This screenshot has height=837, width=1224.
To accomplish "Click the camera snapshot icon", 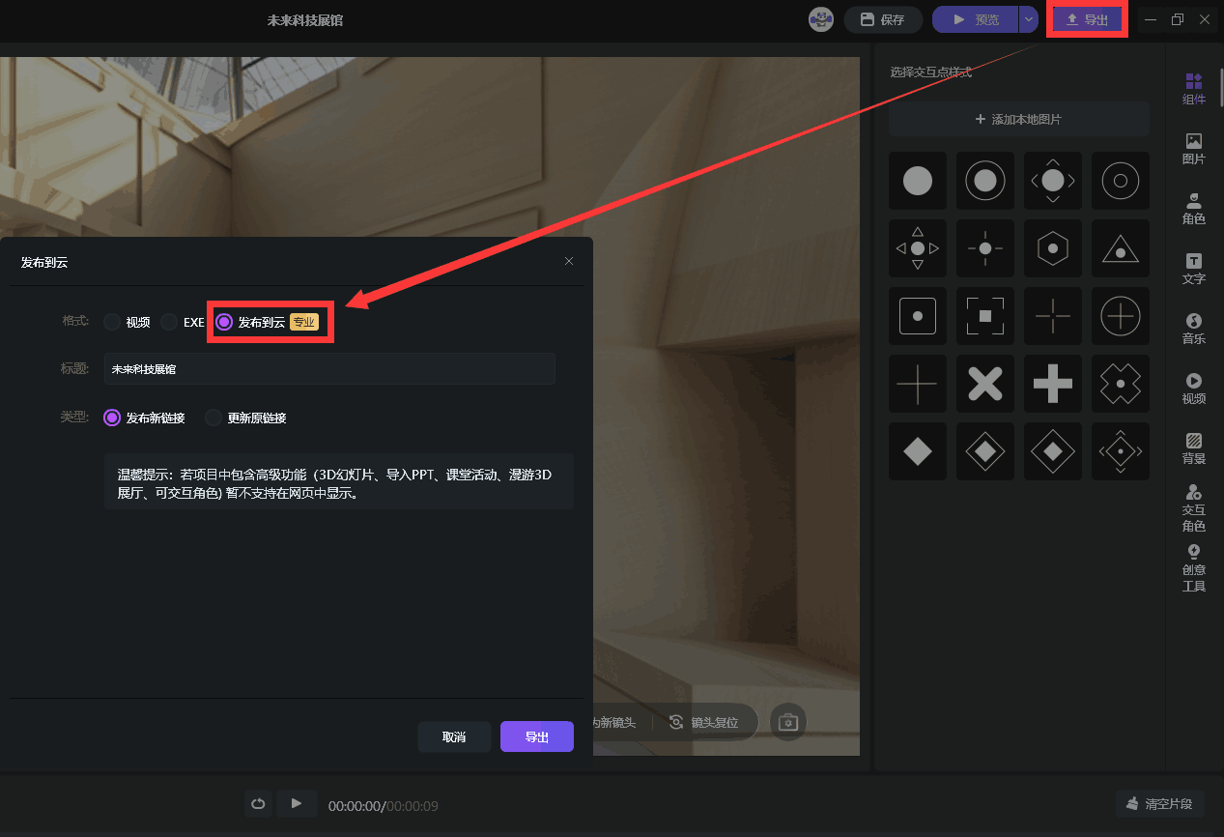I will click(788, 722).
